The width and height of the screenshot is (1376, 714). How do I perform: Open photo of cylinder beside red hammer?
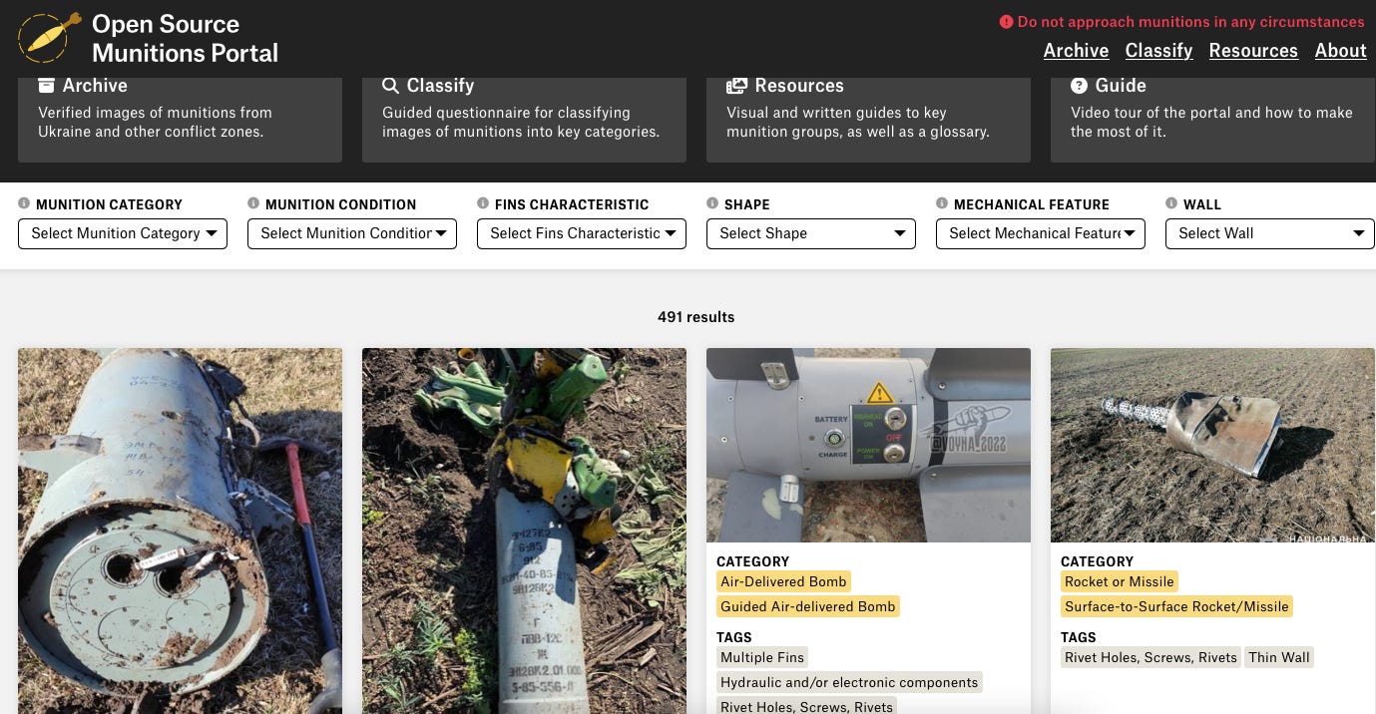[180, 531]
